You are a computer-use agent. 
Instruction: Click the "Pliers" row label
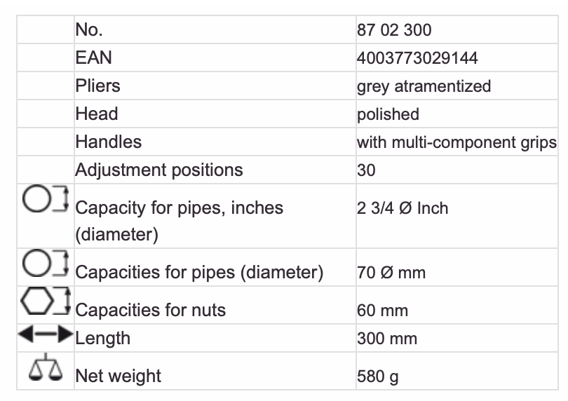point(98,86)
